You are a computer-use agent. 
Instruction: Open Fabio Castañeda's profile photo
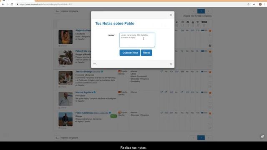65,119
